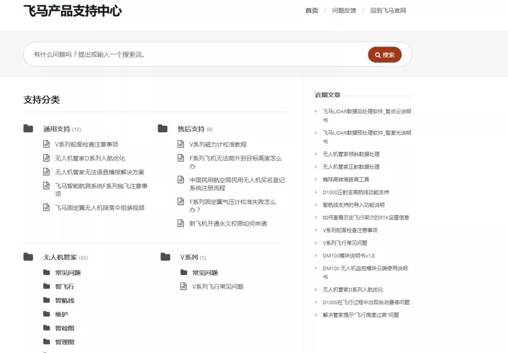508x353 pixels.
Task: Open 常见问题 subfolder under V系列
Action: point(205,273)
